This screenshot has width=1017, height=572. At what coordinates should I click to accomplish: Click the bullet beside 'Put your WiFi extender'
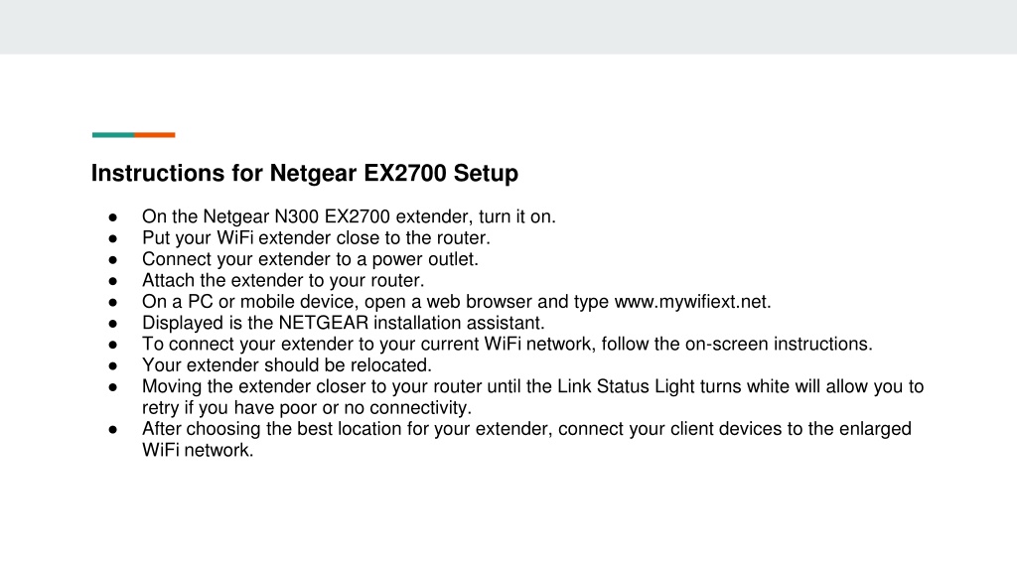coord(113,238)
